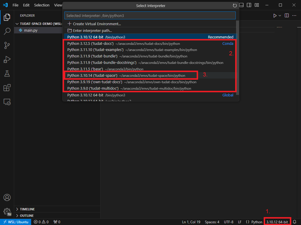Open the Source Control view
Image resolution: width=301 pixels, height=225 pixels.
click(7, 45)
